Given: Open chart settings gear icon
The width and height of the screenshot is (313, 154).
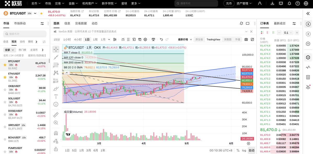Looking at the screenshot, I should coord(145,39).
